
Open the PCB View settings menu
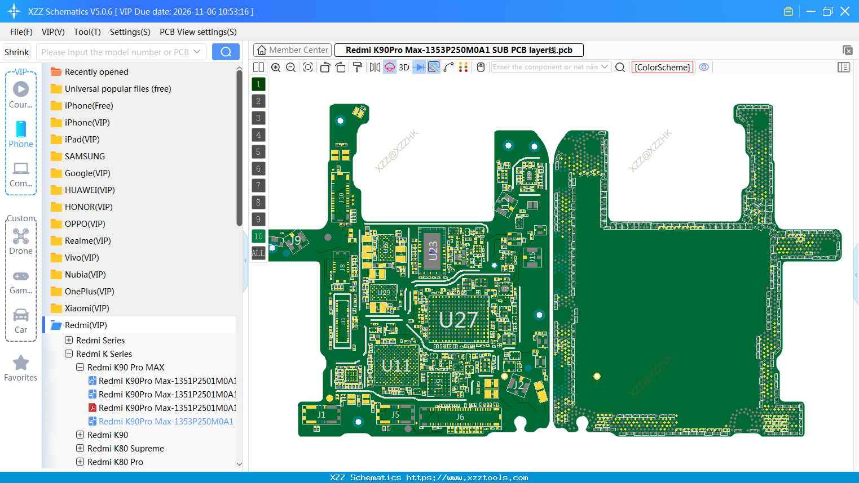point(197,32)
